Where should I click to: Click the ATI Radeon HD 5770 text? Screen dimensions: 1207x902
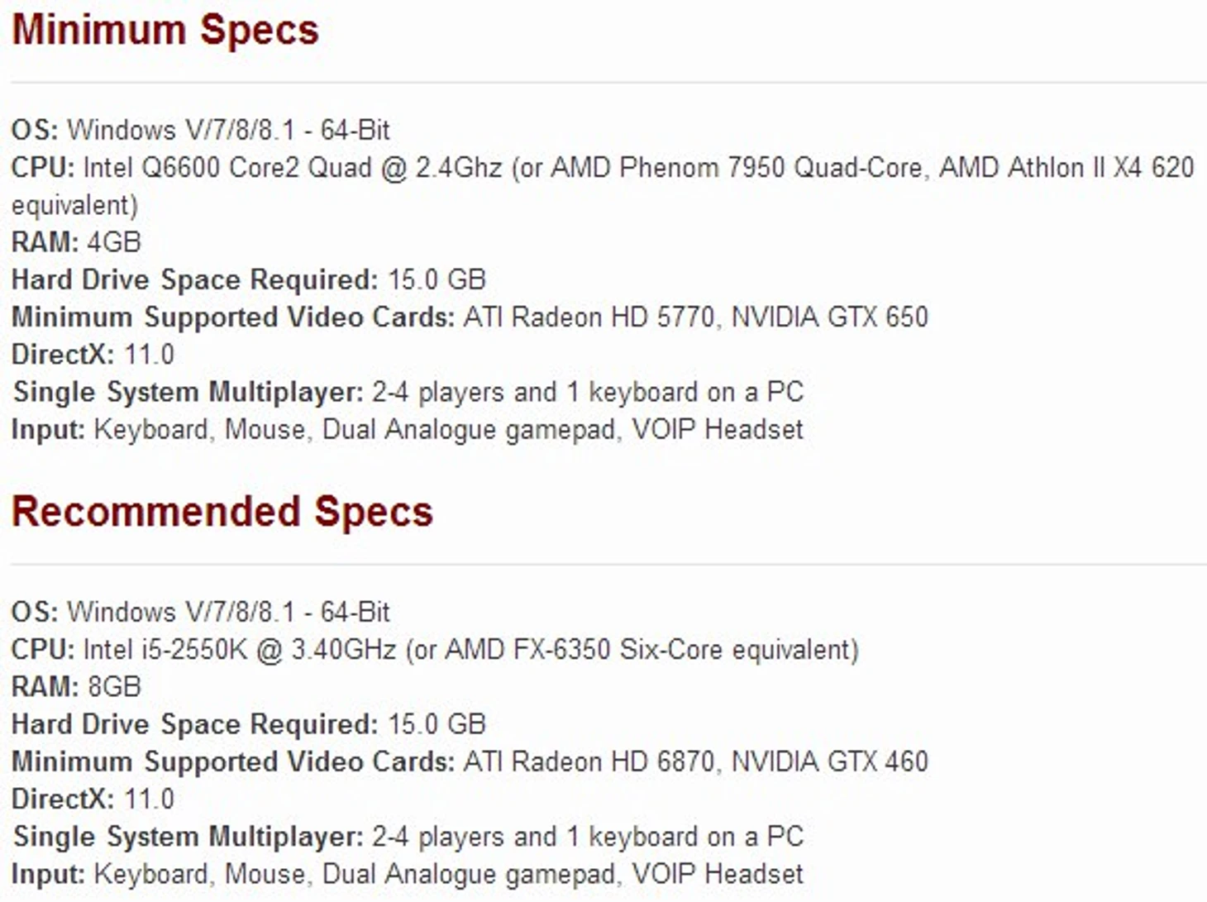pos(589,317)
